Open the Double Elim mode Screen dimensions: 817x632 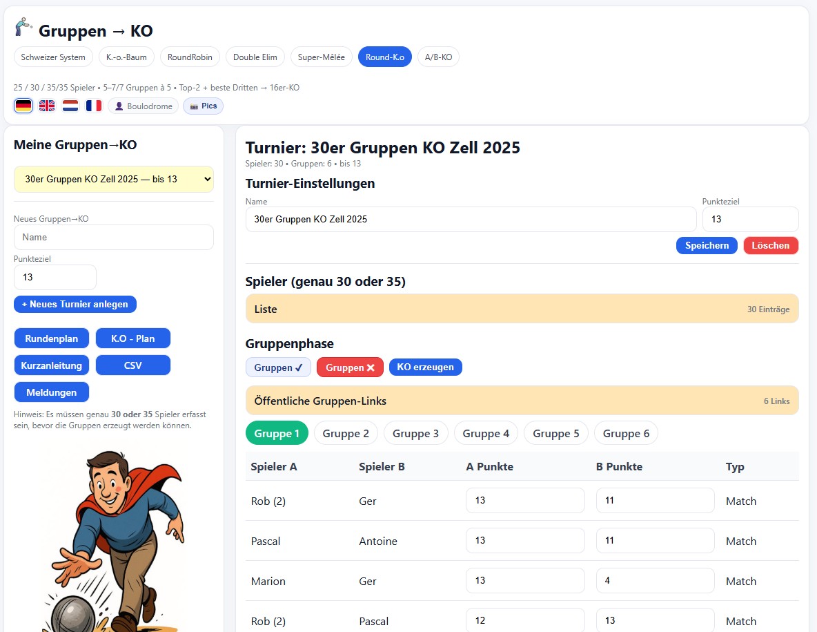pos(255,57)
